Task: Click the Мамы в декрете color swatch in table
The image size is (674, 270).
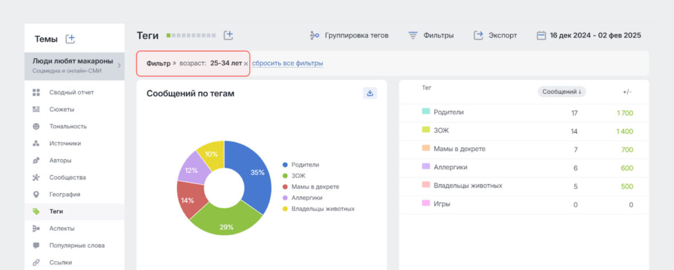Action: [x=426, y=148]
